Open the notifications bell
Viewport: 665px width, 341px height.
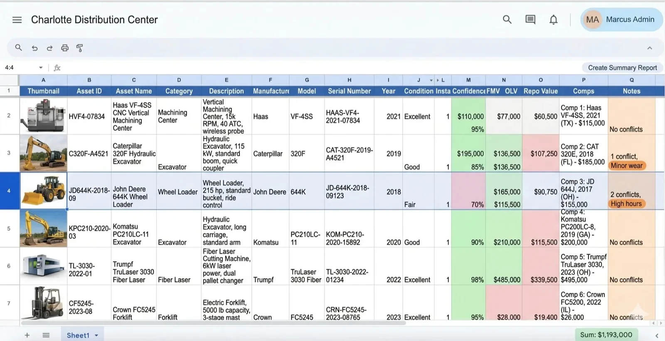[x=554, y=20]
